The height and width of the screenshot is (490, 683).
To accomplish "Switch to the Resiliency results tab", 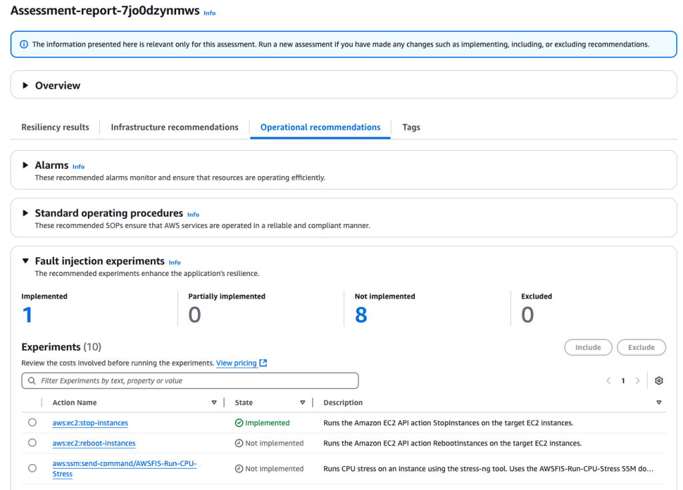I will pos(55,127).
